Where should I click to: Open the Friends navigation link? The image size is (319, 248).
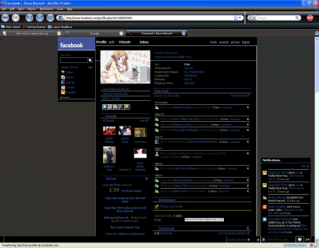(x=125, y=42)
